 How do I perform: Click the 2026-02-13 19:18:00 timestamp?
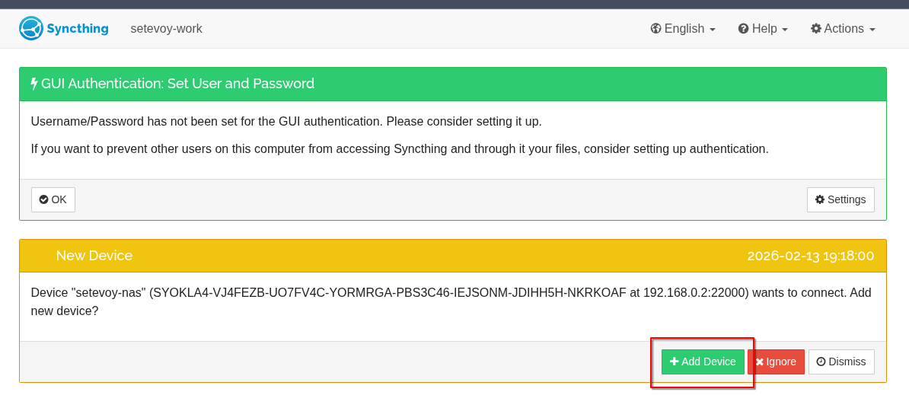tap(810, 256)
